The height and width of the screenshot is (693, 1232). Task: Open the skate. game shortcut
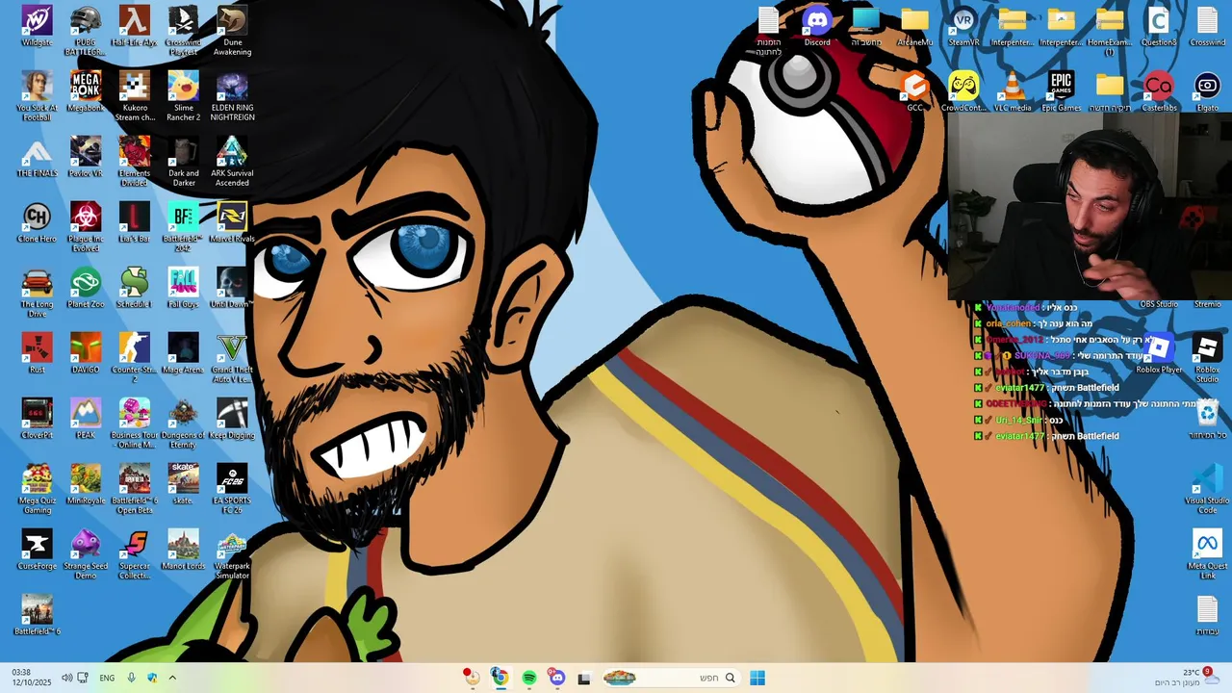click(183, 484)
